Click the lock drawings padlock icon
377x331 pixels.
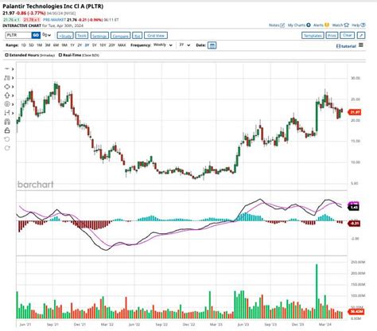7,130
